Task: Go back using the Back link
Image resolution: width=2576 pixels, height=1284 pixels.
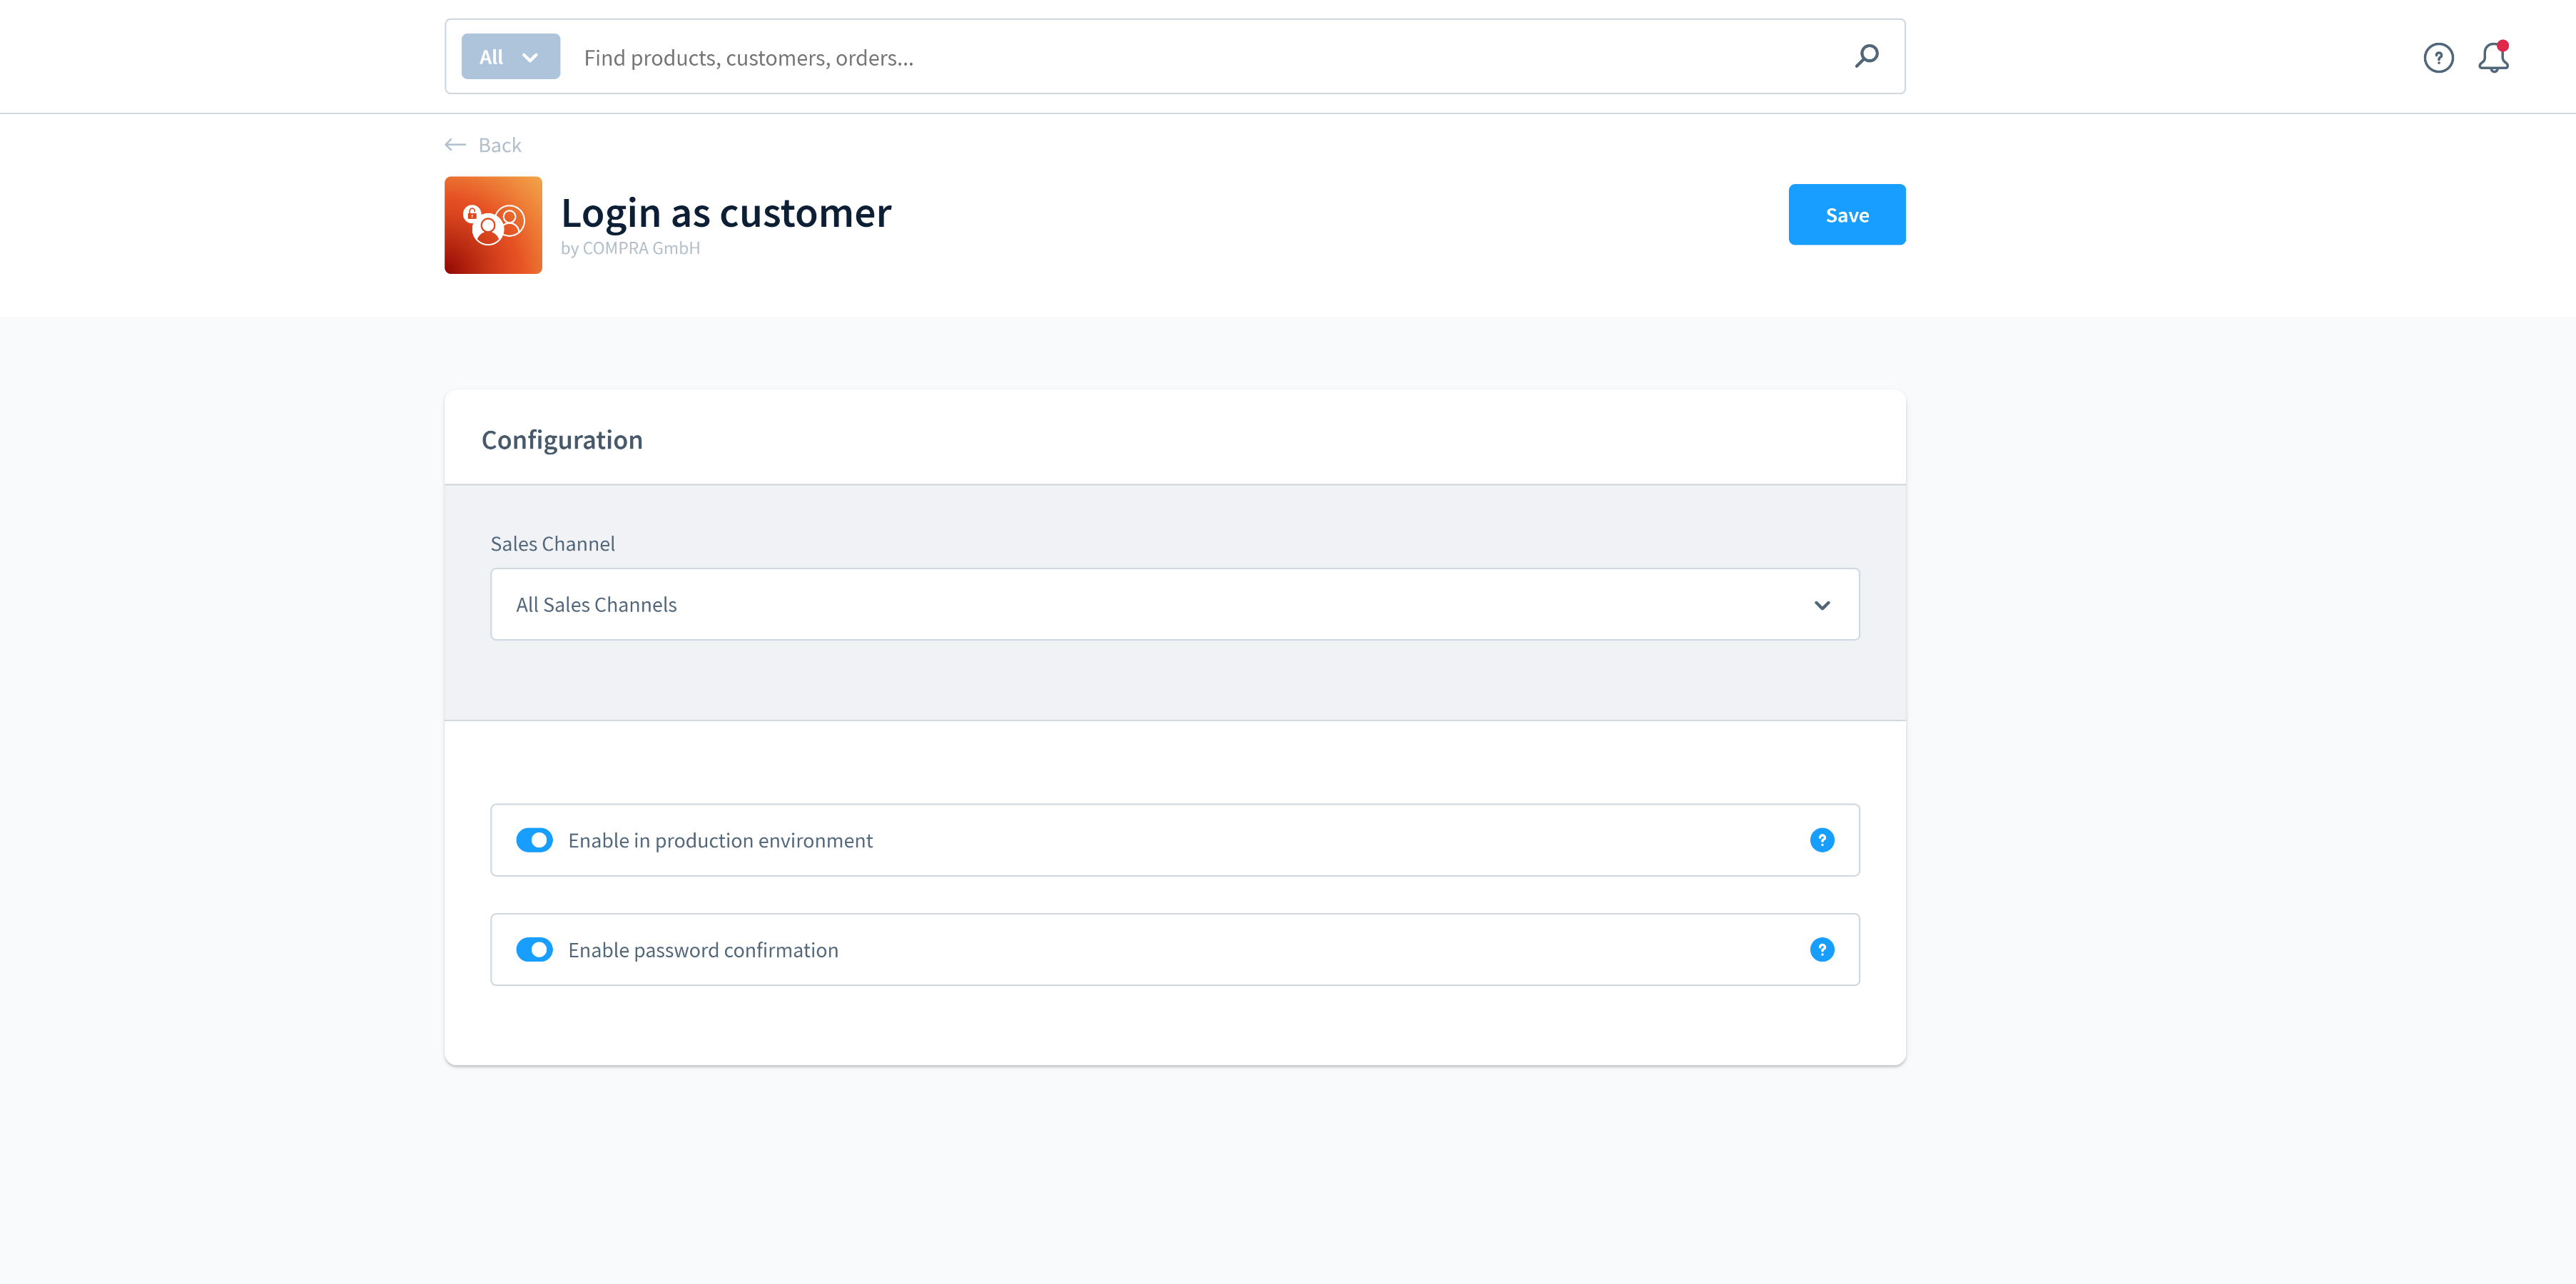Action: click(x=484, y=145)
